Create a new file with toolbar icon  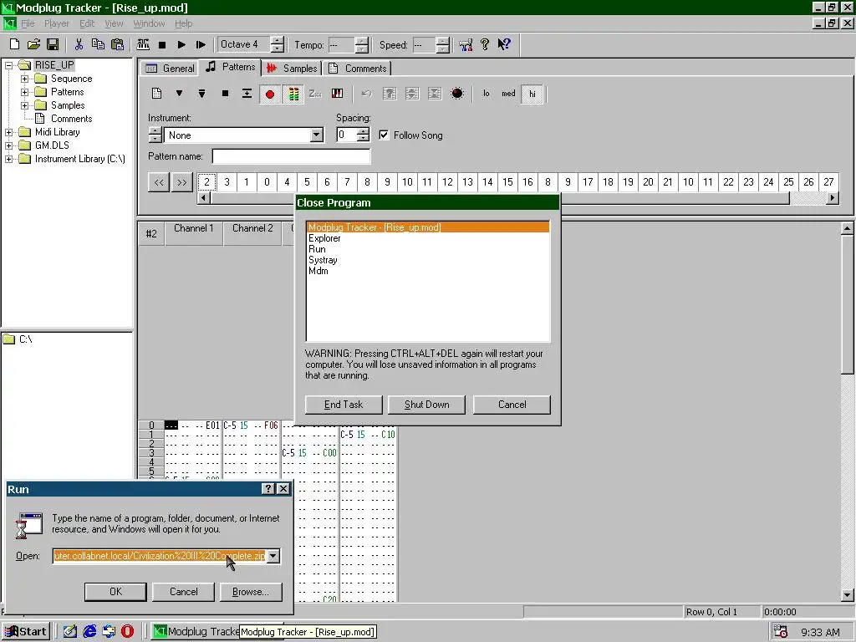coord(15,44)
